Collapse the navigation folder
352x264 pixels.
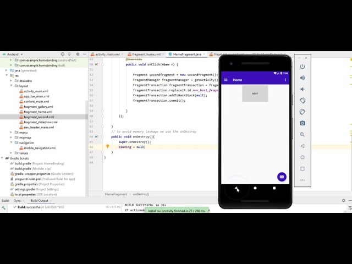click(11, 142)
